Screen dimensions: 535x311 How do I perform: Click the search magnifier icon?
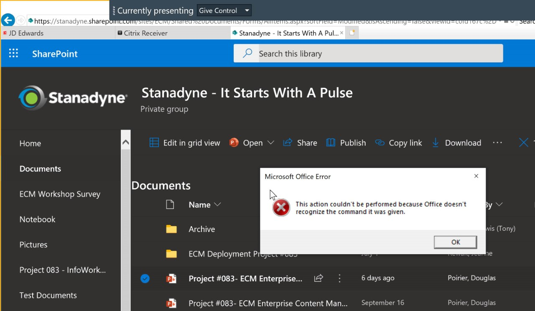[x=247, y=54]
